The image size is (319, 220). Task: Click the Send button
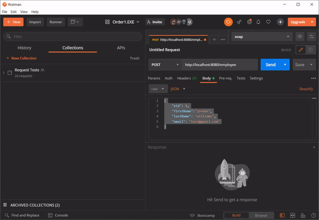click(271, 65)
